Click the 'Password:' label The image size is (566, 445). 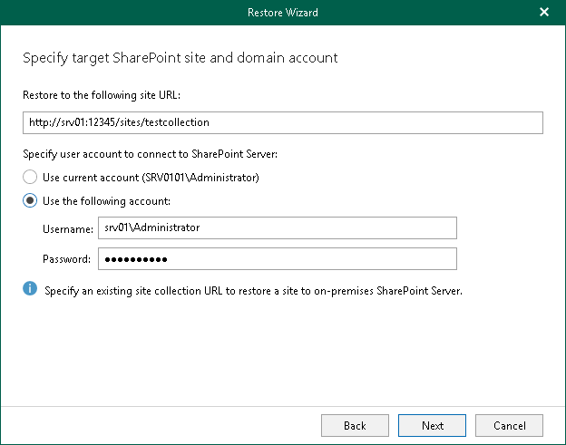pos(66,260)
